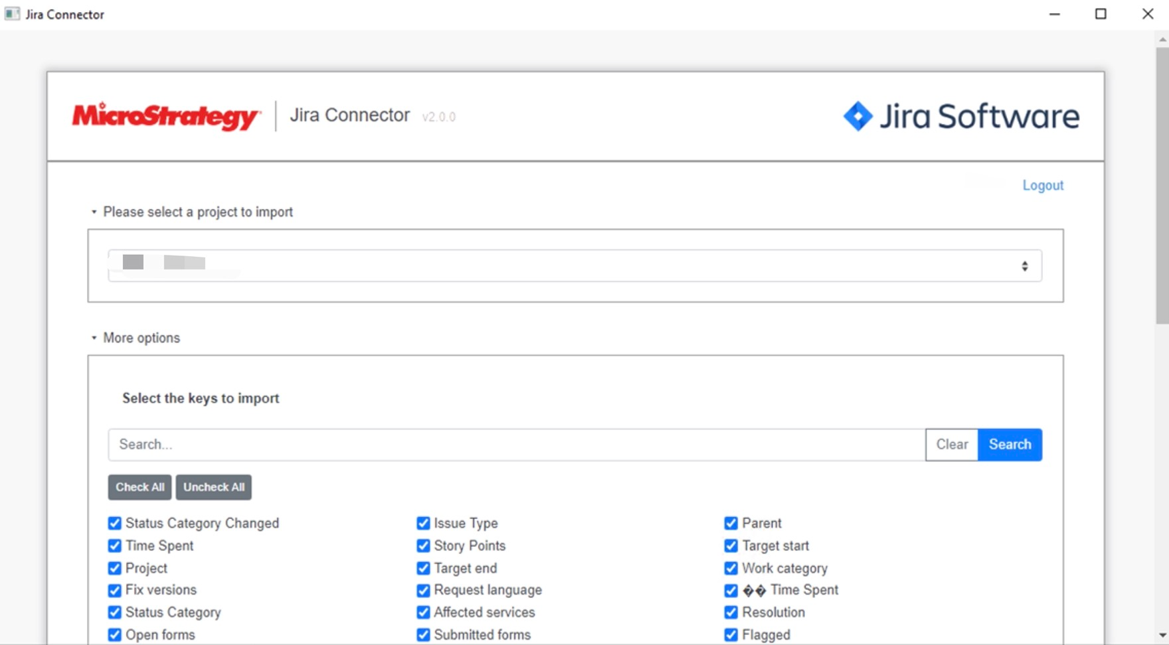The image size is (1169, 645).
Task: Focus the keys Search input field
Action: 516,445
